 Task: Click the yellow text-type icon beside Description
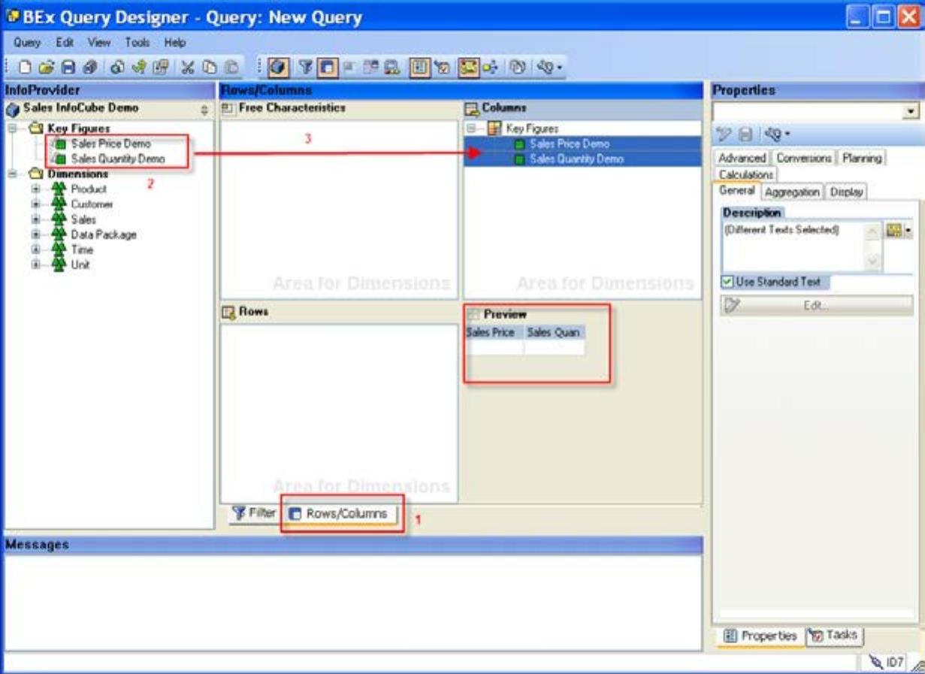pos(893,231)
